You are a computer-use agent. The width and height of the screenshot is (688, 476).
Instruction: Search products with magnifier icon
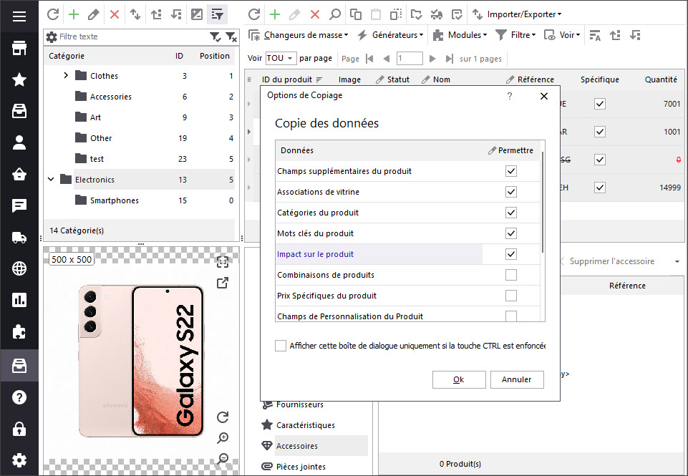335,14
